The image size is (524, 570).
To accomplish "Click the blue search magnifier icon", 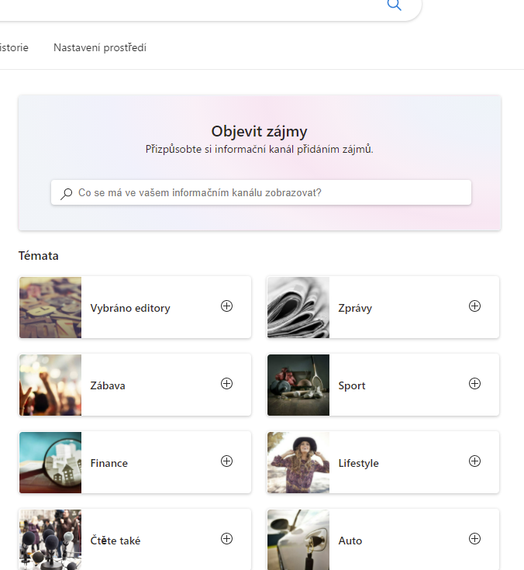I will coord(394,5).
